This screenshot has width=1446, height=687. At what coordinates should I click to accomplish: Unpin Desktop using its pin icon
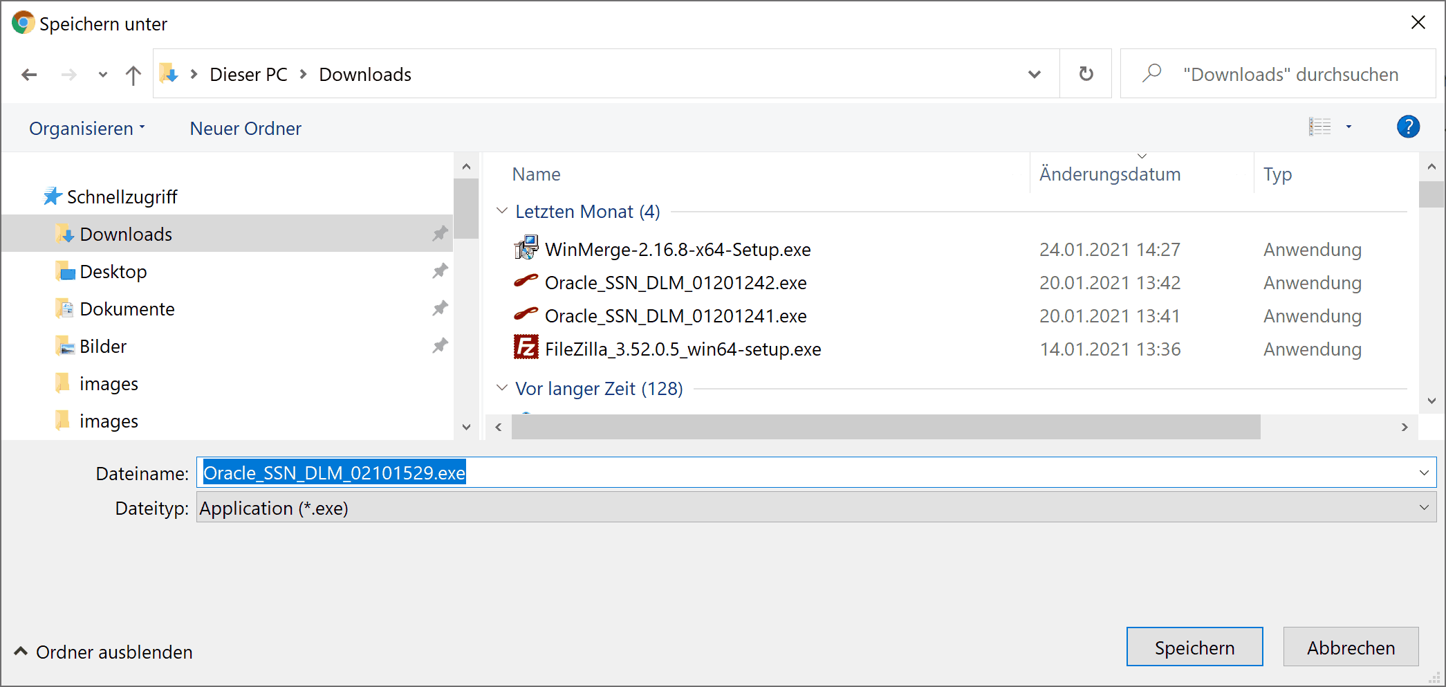coord(440,271)
